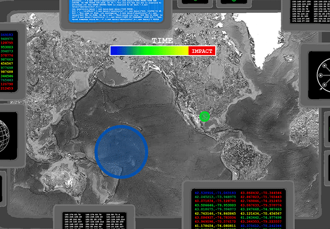Image resolution: width=330 pixels, height=229 pixels.
Task: Select the yellow section of the time bar
Action: pos(178,51)
